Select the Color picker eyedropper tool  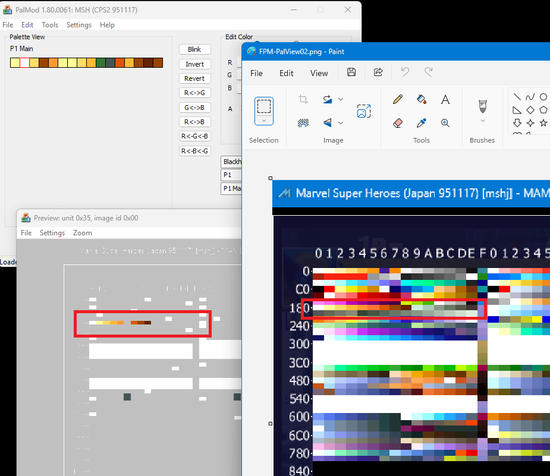pyautogui.click(x=421, y=123)
